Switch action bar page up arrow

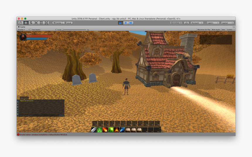coord(160,128)
